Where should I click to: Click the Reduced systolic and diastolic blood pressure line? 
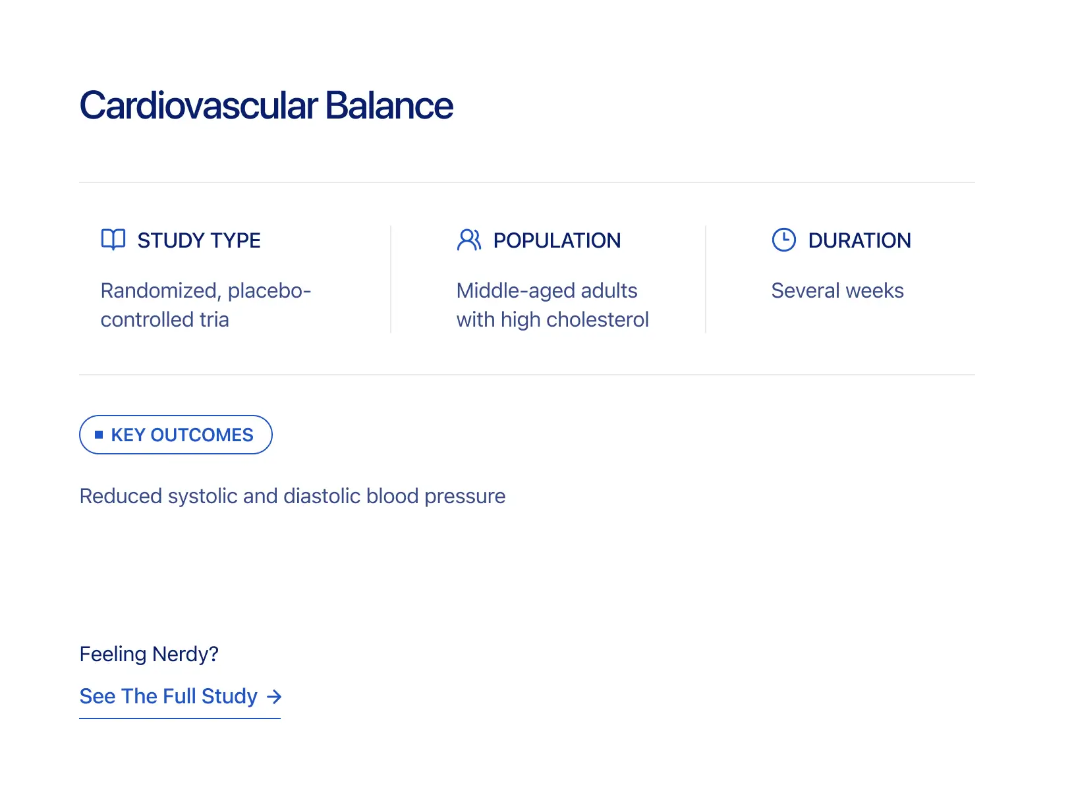pyautogui.click(x=293, y=496)
